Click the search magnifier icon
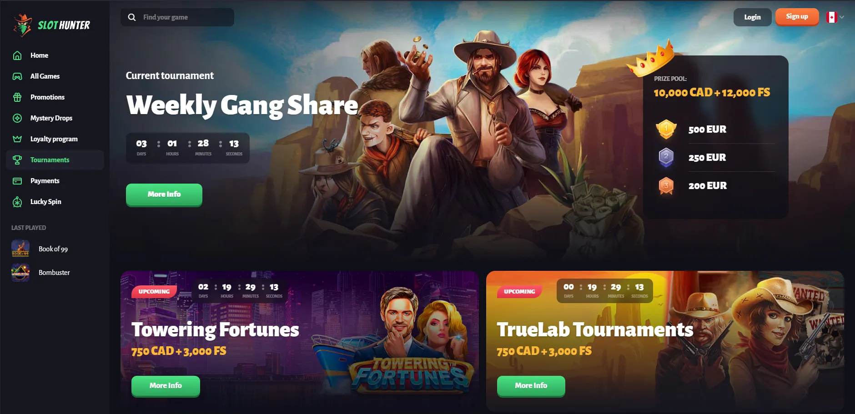The height and width of the screenshot is (414, 855). coord(132,17)
